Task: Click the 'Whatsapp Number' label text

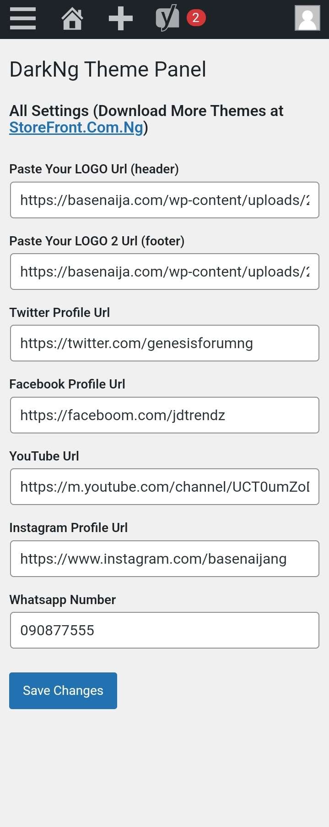Action: click(62, 600)
